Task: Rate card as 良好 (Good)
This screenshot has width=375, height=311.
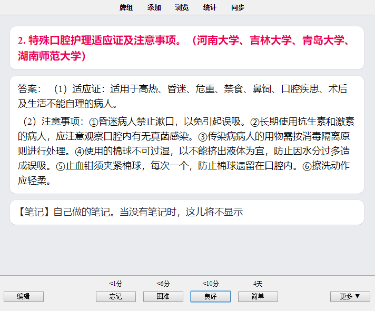Action: (211, 296)
